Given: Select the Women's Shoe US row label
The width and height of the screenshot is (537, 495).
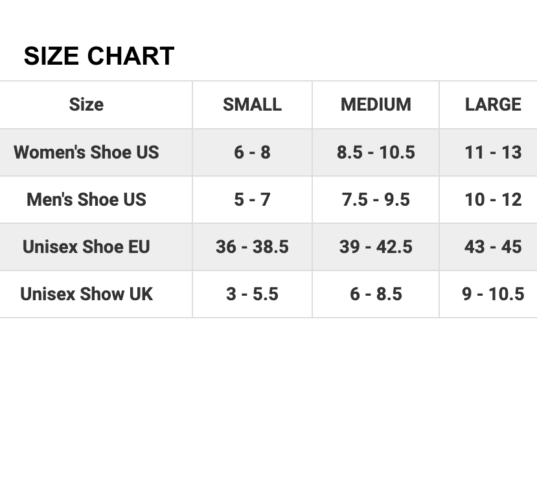Looking at the screenshot, I should (86, 152).
